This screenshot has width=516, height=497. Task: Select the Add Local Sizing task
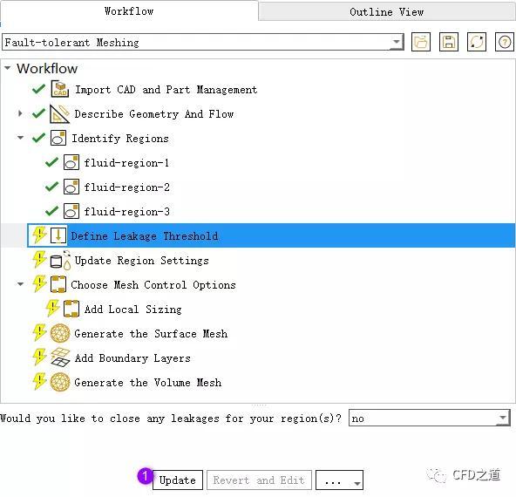[x=133, y=309]
